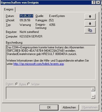Click the help question mark button
The image size is (102, 112).
94,3
